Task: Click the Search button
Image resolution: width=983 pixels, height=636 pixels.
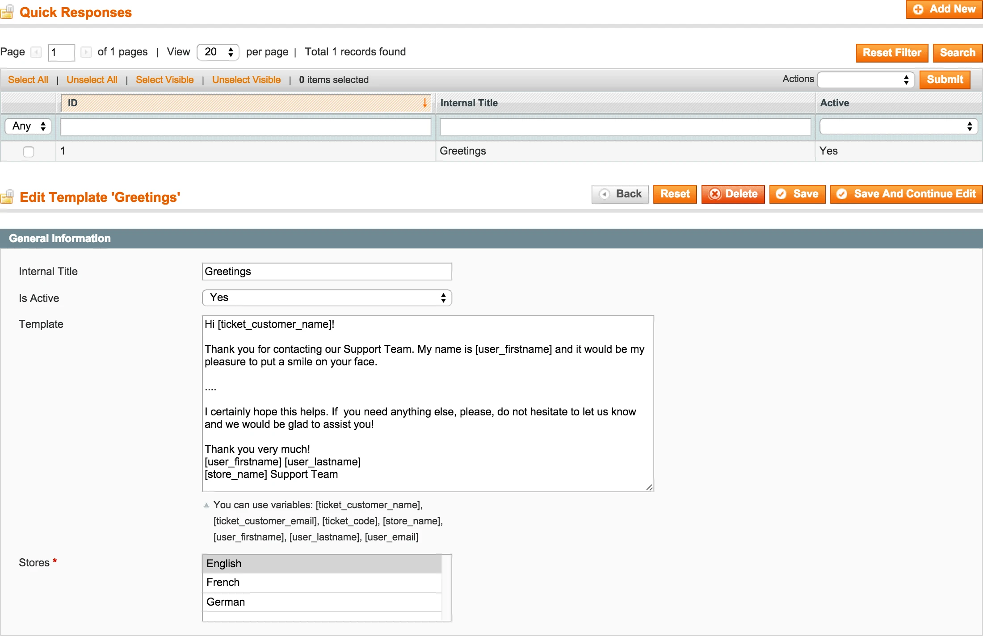Action: (957, 53)
